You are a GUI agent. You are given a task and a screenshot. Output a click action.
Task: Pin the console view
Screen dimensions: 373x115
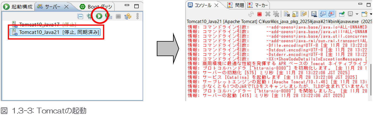[342, 14]
